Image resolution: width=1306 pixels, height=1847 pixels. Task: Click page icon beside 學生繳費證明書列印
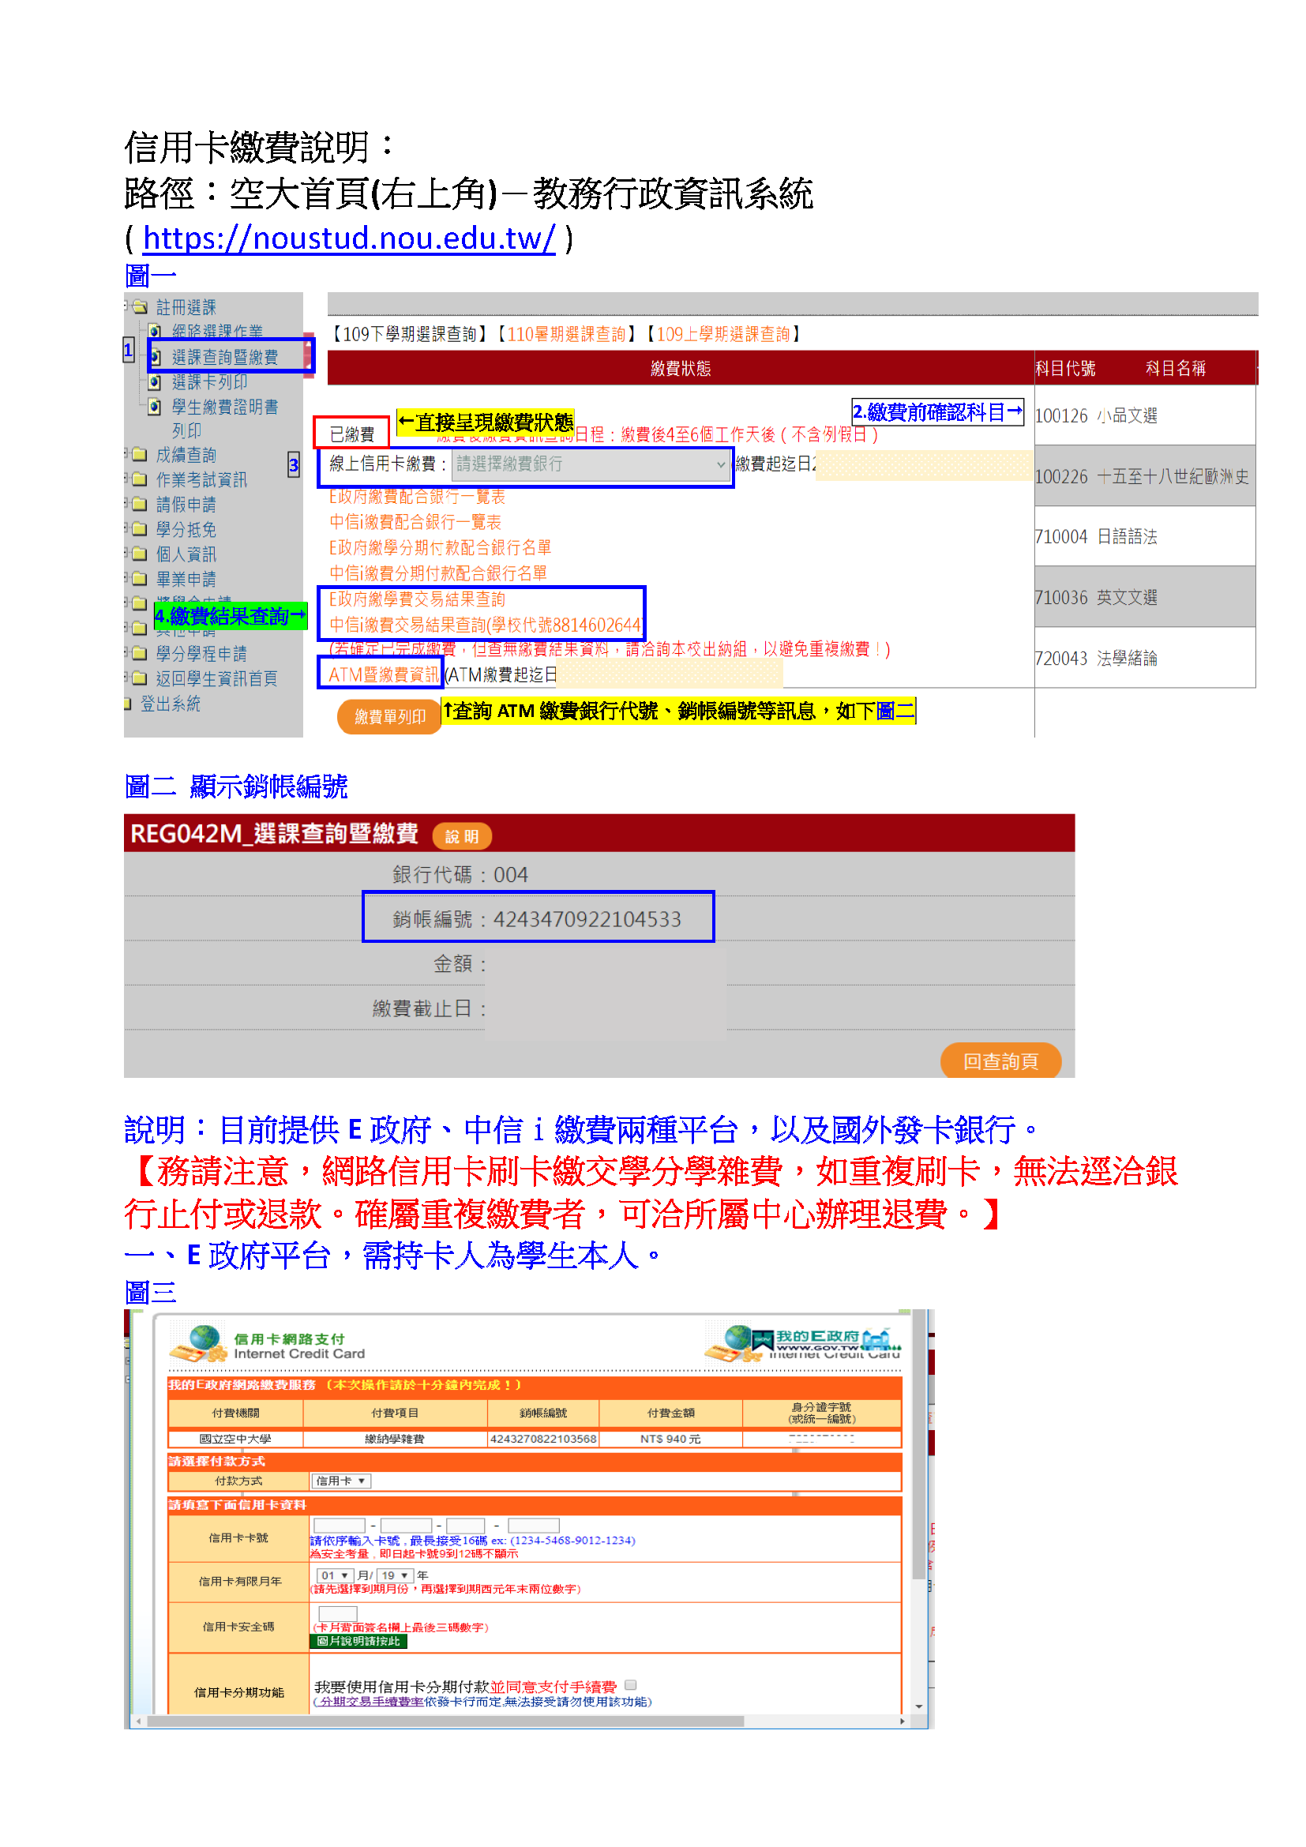156,406
